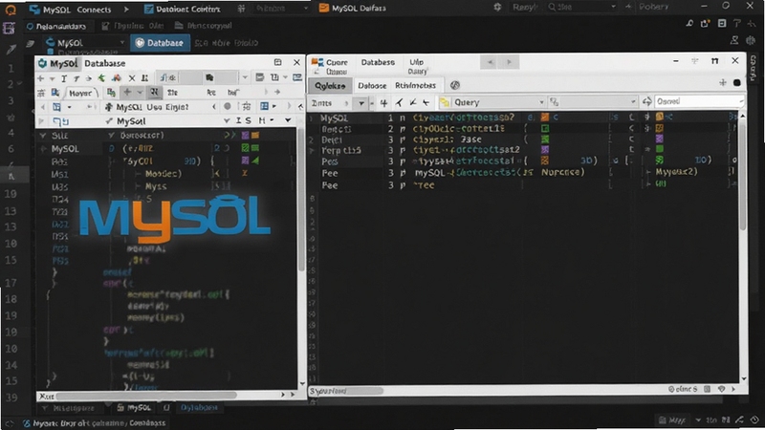Viewport: 765px width, 430px height.
Task: Click the X delete icon in MySQL Database toolbar
Action: coord(132,78)
